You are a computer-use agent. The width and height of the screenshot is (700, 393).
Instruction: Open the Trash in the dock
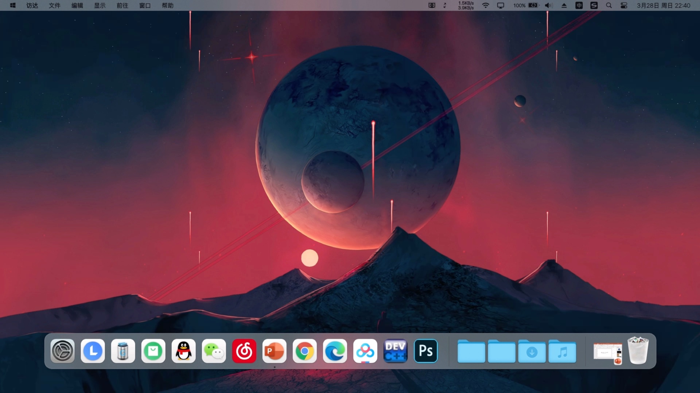638,351
